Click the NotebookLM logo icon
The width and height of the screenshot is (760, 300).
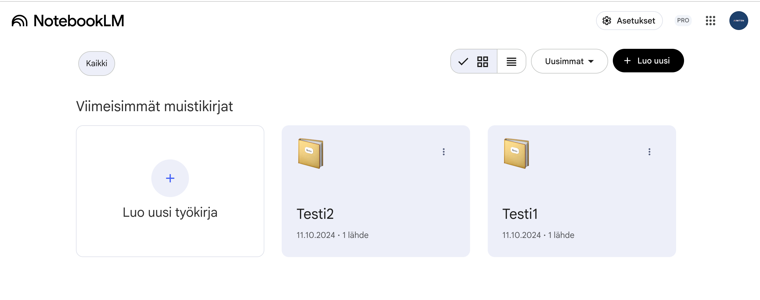(19, 21)
